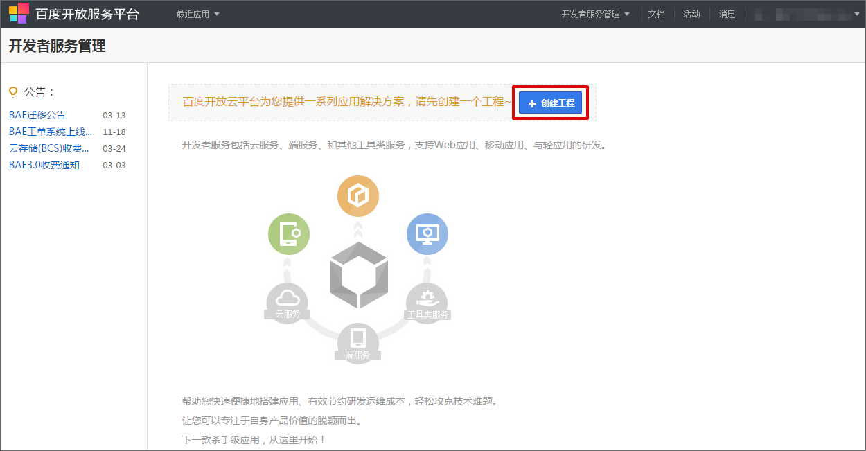Click the 百度开放服务平台 title

point(87,14)
